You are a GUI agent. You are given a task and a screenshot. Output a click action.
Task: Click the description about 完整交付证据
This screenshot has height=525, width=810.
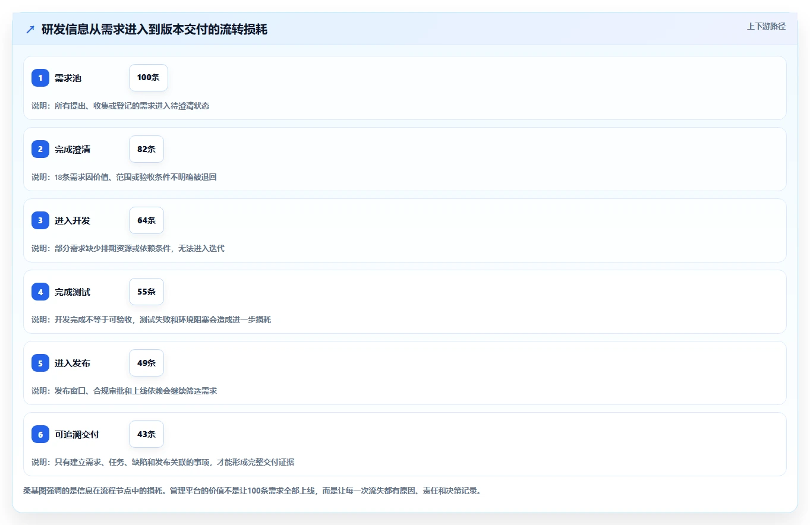pos(163,462)
